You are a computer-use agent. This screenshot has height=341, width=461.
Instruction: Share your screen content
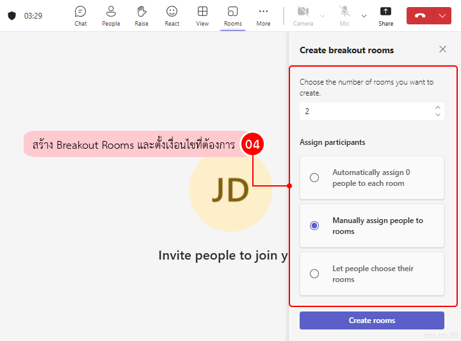point(385,15)
